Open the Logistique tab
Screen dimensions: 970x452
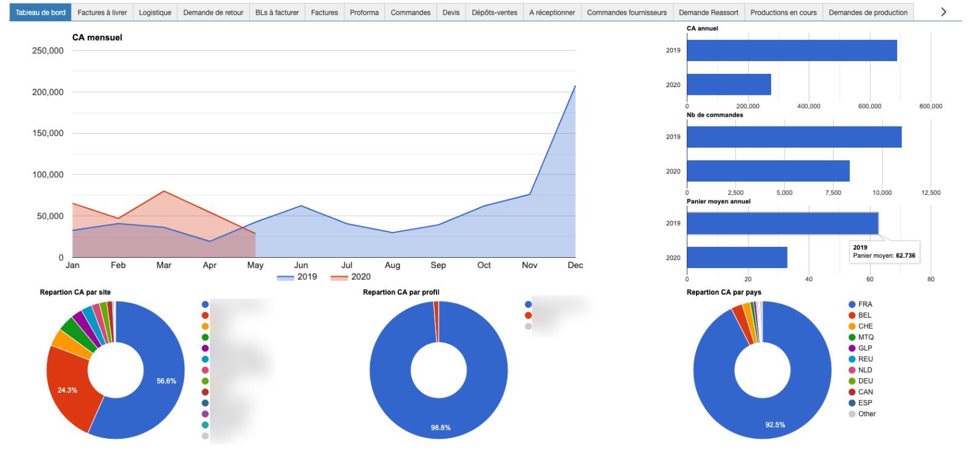(155, 12)
